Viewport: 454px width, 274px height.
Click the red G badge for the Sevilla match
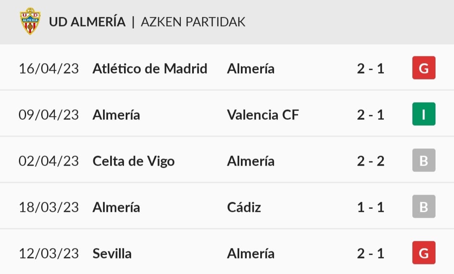424,253
